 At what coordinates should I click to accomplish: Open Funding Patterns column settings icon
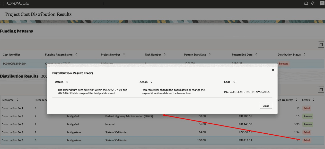pyautogui.click(x=321, y=45)
